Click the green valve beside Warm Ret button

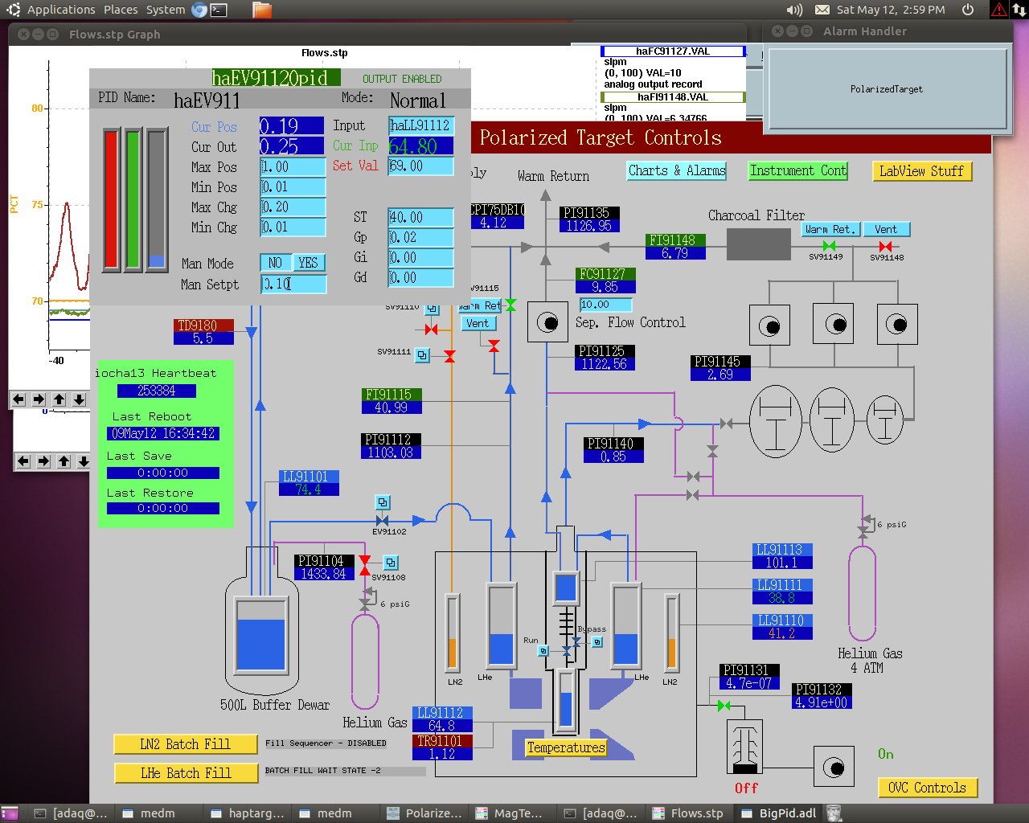tap(510, 305)
